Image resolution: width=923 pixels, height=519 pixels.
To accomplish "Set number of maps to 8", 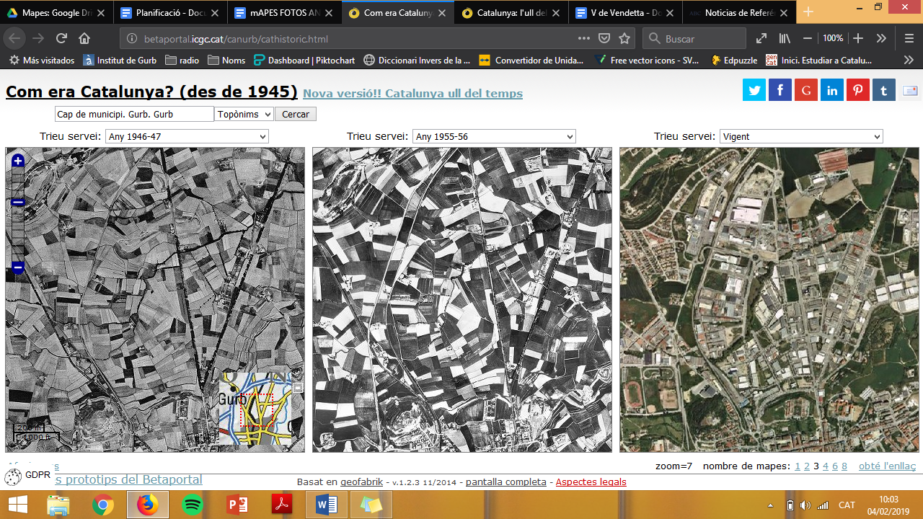I will pos(844,466).
